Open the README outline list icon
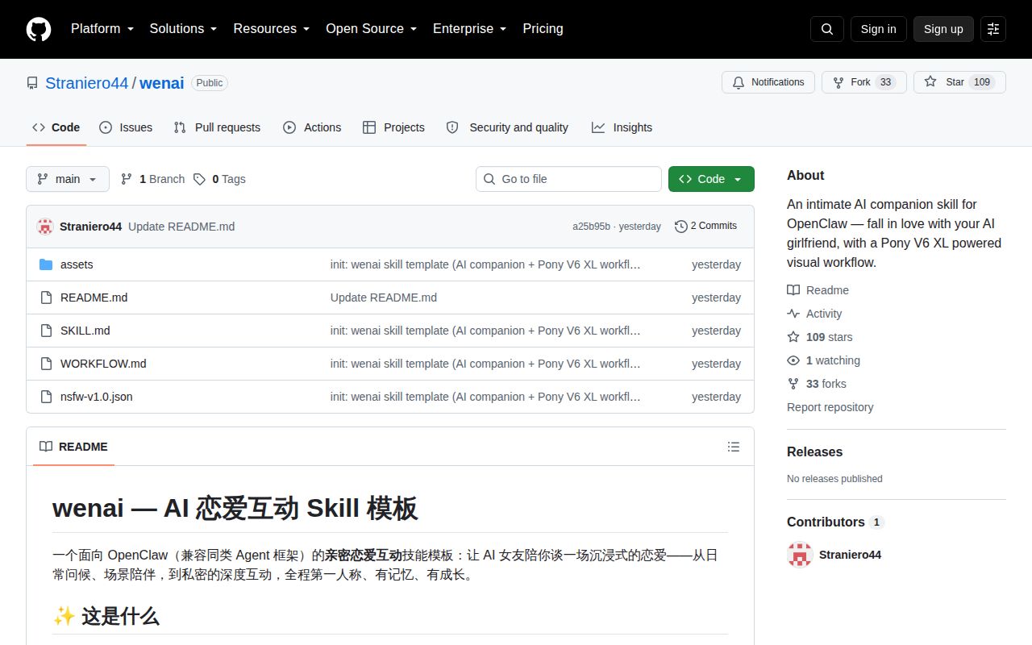The image size is (1032, 645). (734, 447)
